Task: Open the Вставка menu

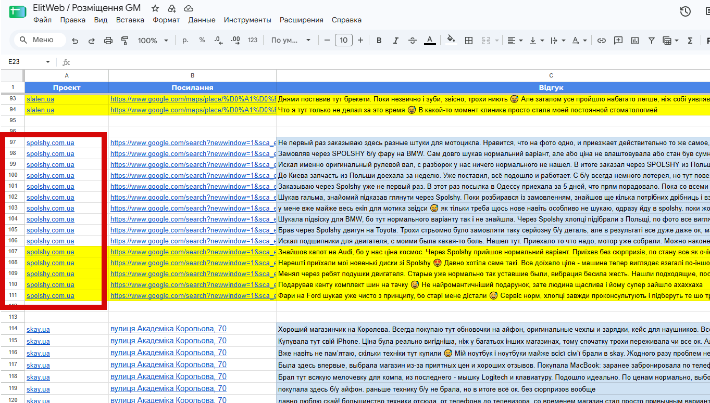Action: (x=130, y=20)
